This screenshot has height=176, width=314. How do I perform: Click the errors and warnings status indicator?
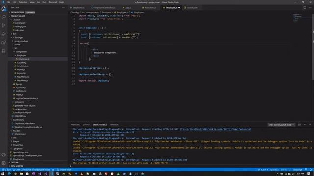point(6,170)
